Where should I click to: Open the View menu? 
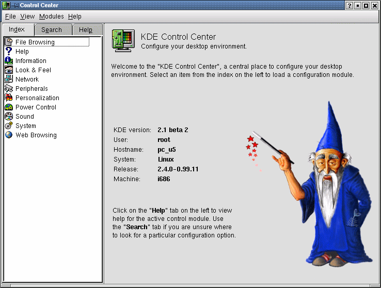27,17
